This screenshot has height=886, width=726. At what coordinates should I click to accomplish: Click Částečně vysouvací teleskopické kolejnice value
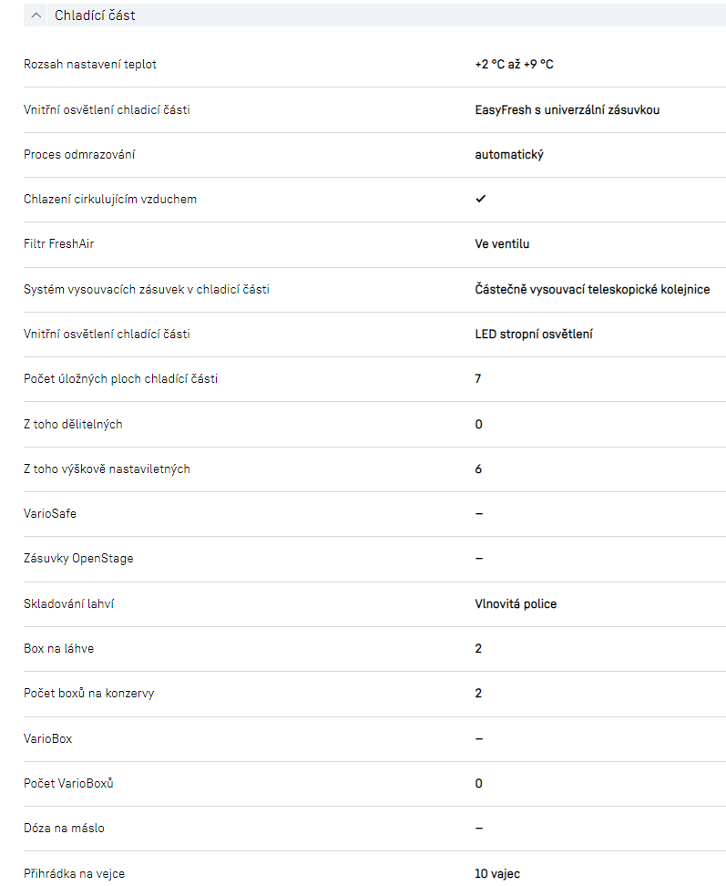click(x=592, y=289)
